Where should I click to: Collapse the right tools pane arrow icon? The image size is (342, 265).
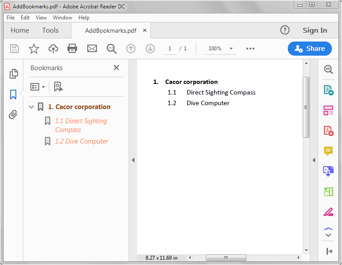tap(329, 251)
